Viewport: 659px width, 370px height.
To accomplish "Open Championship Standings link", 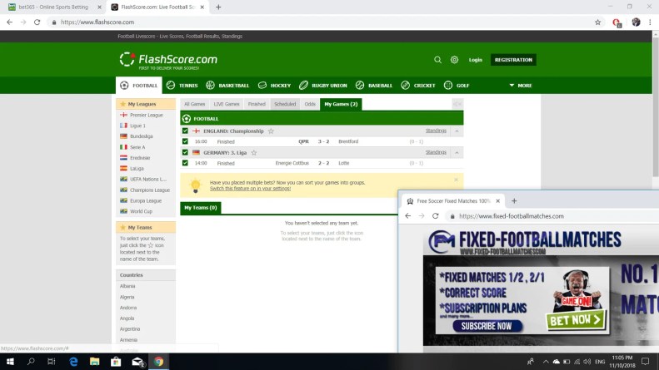I will coord(436,131).
